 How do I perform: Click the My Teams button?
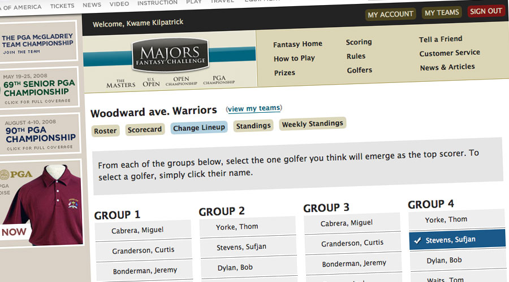[442, 12]
